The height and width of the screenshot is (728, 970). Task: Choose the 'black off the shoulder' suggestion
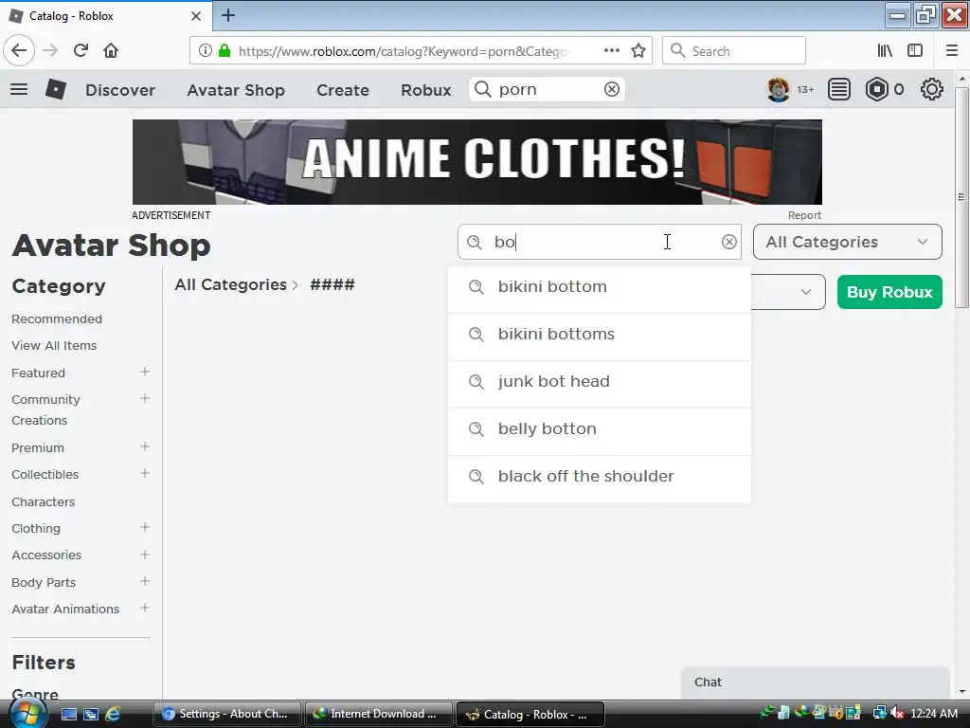600,477
